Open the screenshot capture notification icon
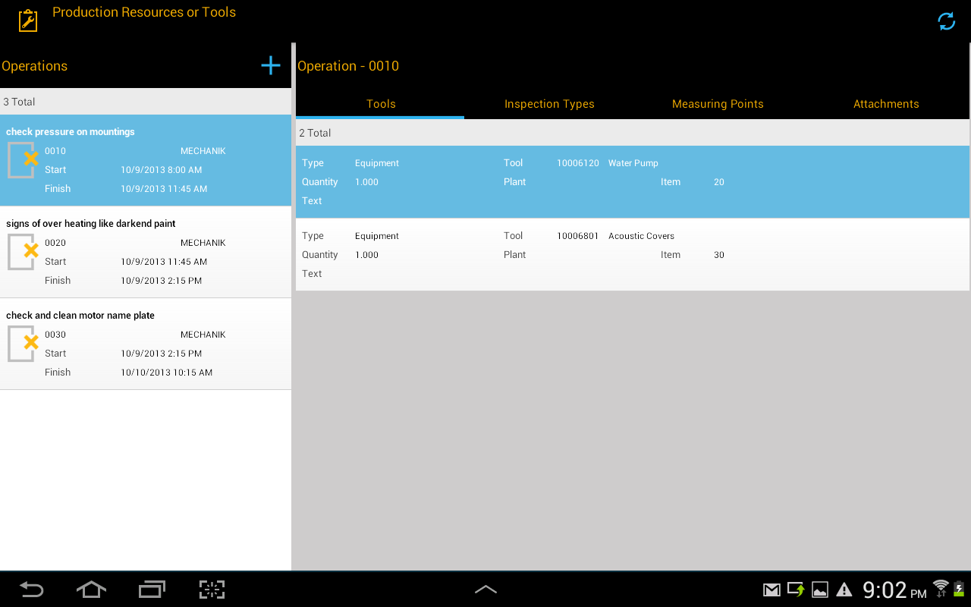Viewport: 971px width, 607px height. coord(820,590)
